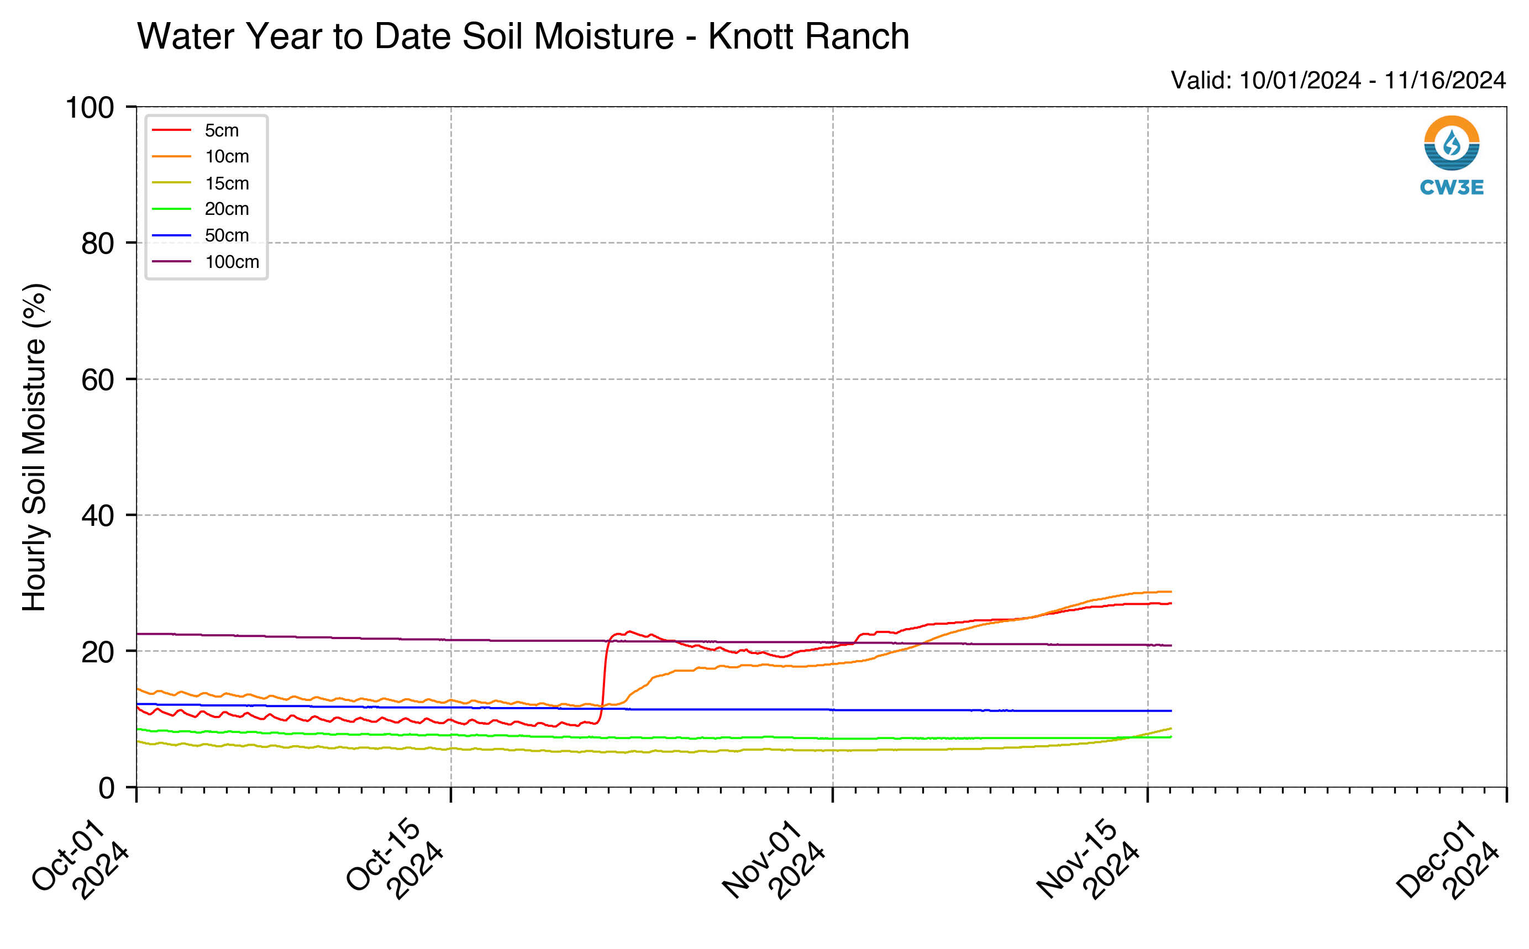
Task: Click the Valid date range text
Action: click(x=1338, y=80)
